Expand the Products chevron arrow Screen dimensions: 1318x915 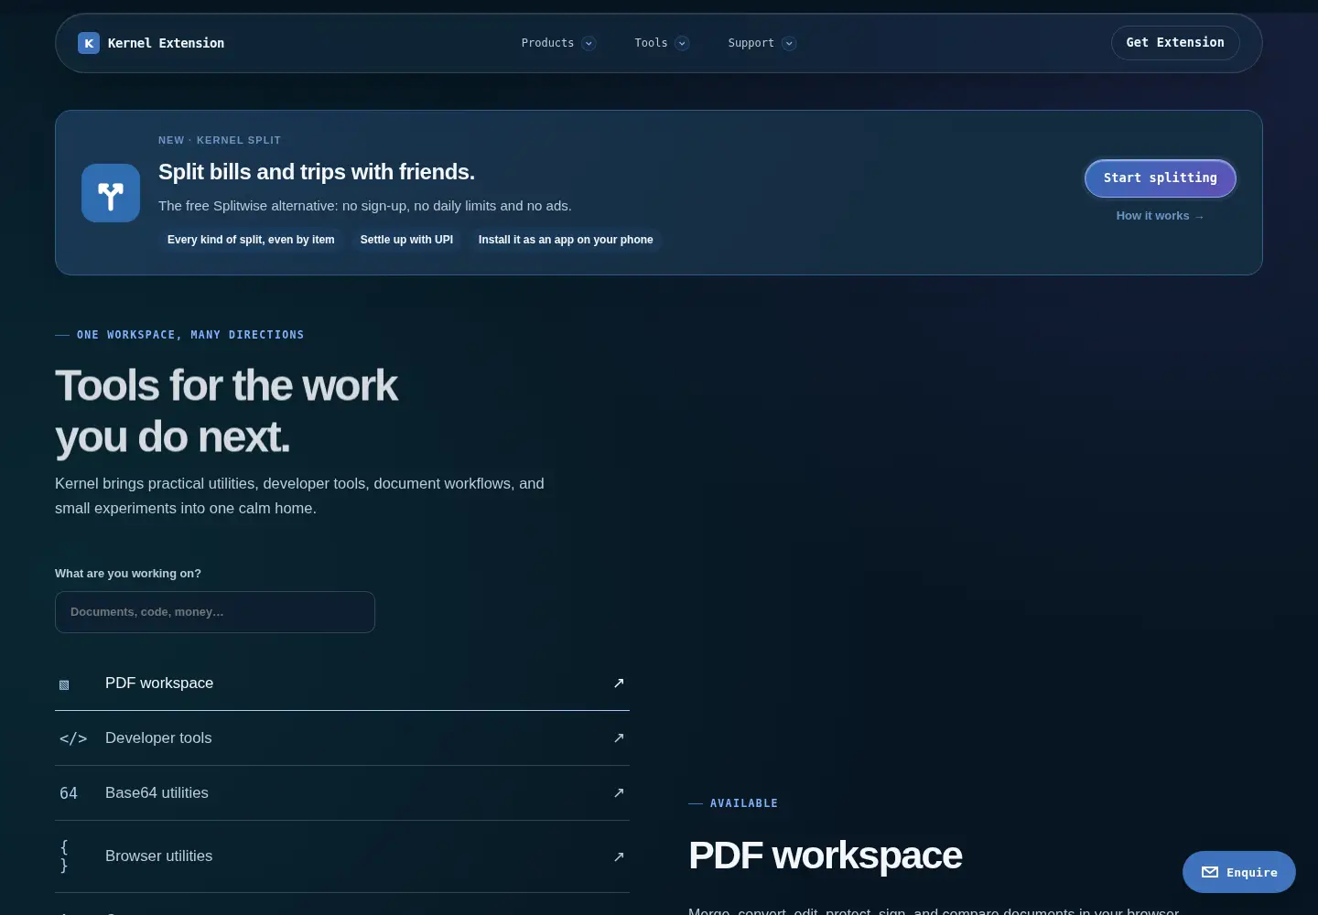tap(589, 43)
